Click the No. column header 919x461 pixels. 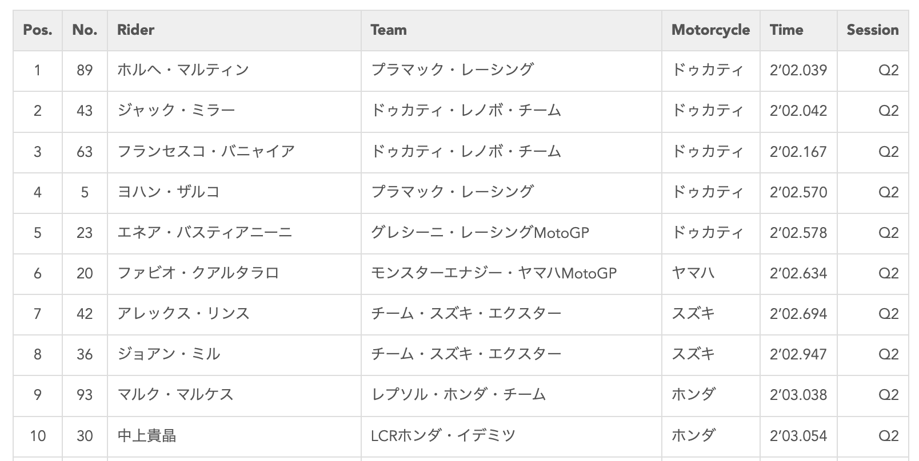pos(85,30)
